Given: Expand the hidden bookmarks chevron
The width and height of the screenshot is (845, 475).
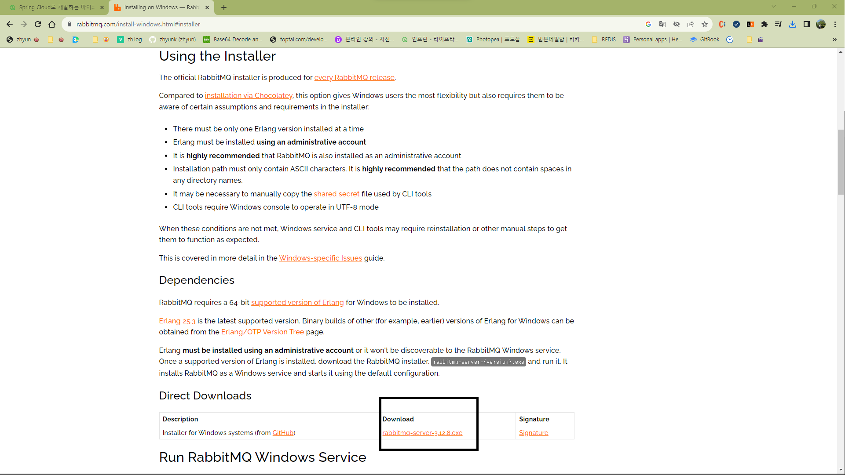Looking at the screenshot, I should coord(834,40).
